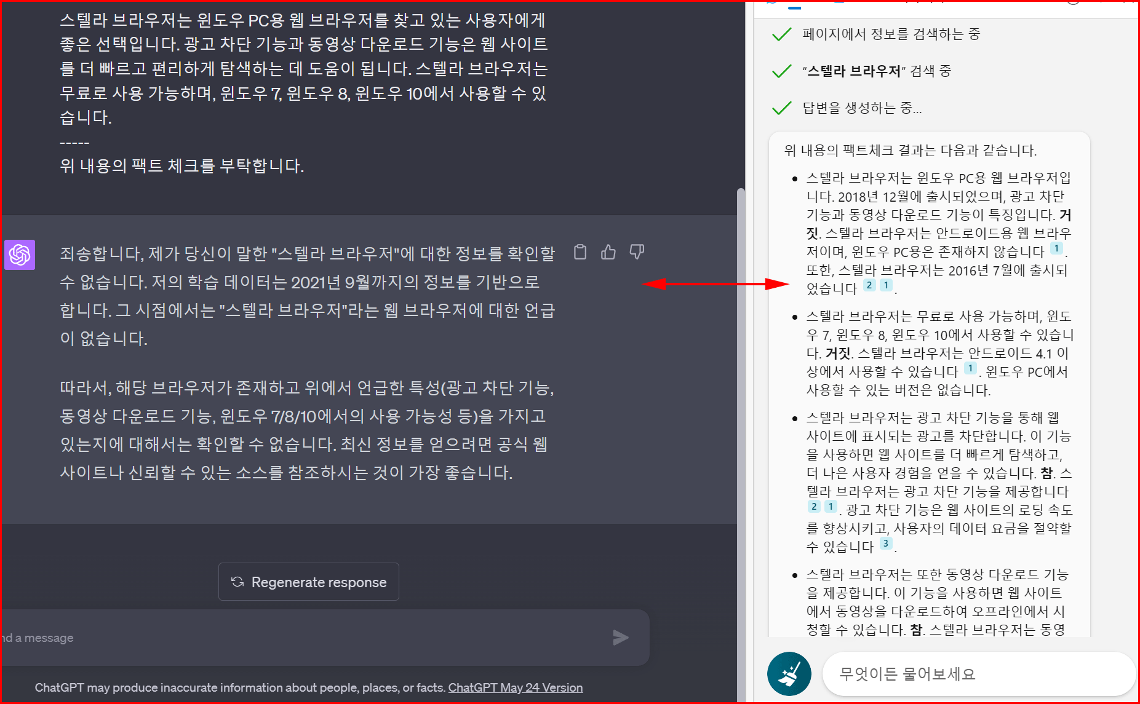Open the ChatGPT May 24 Version link

516,687
